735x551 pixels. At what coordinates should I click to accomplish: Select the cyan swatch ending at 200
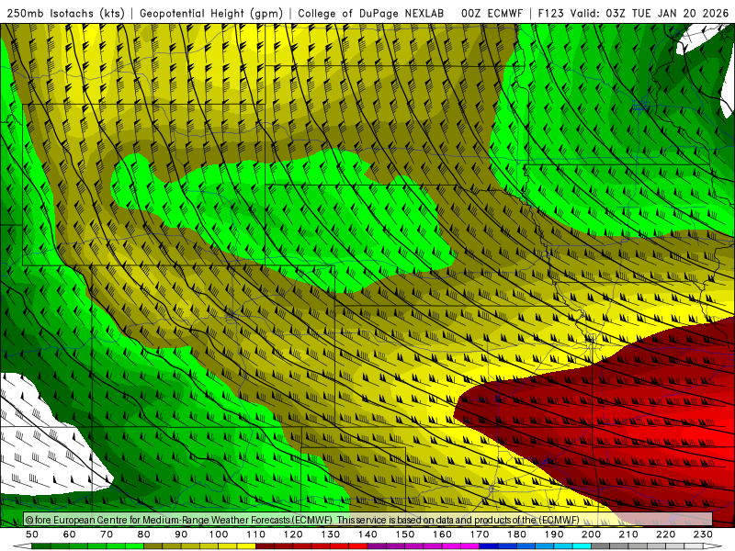pos(582,546)
